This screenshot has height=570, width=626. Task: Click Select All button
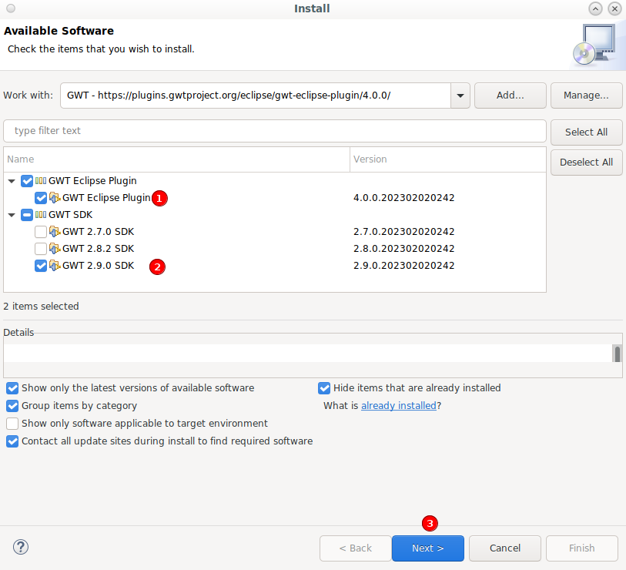[x=586, y=132]
